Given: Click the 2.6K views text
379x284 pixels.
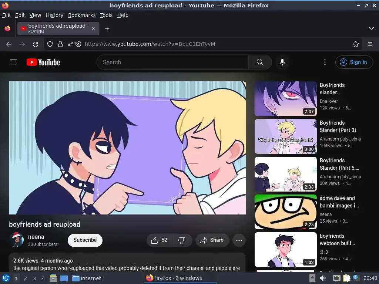Looking at the screenshot, I should pos(26,261).
